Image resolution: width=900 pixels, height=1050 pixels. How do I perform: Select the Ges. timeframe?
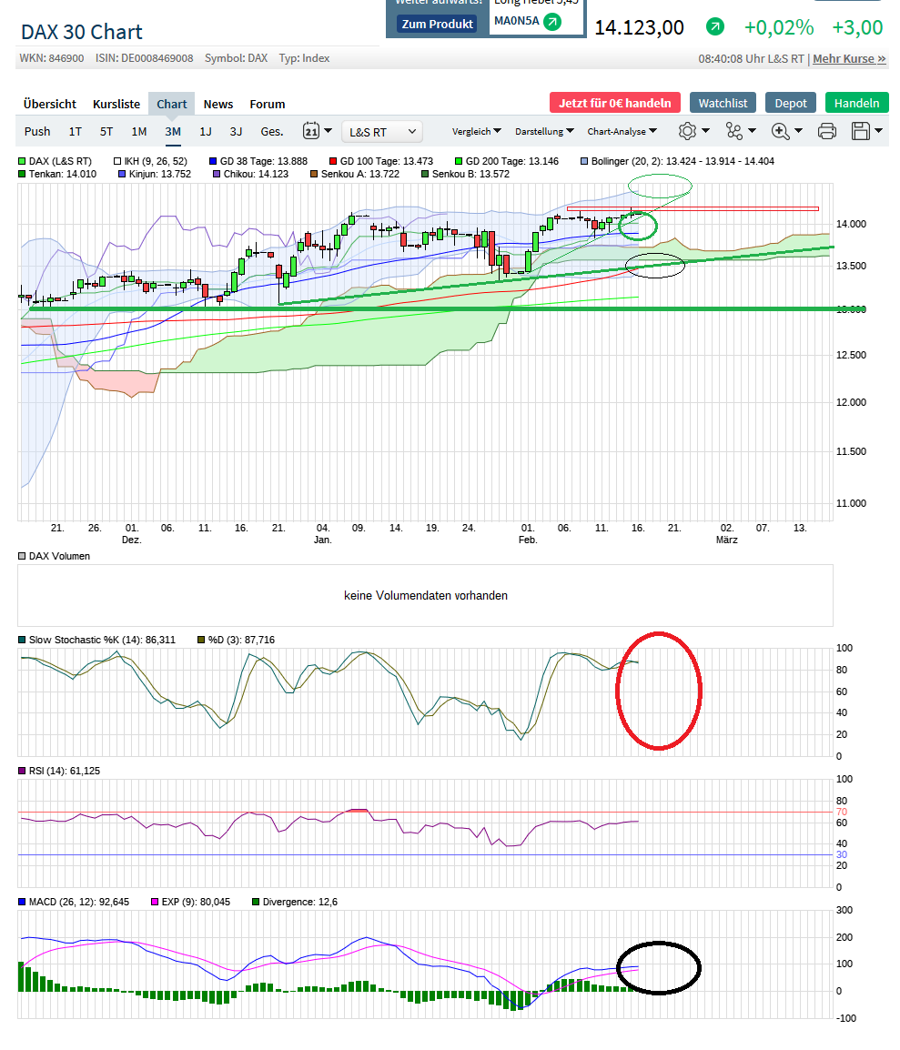(x=272, y=131)
